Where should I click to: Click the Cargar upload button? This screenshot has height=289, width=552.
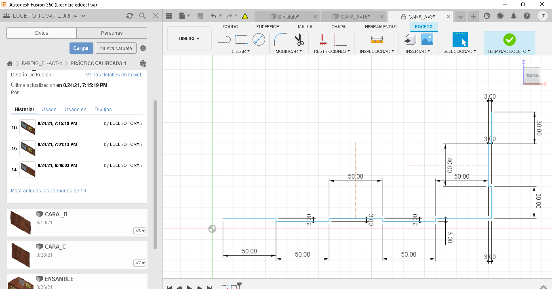[81, 48]
